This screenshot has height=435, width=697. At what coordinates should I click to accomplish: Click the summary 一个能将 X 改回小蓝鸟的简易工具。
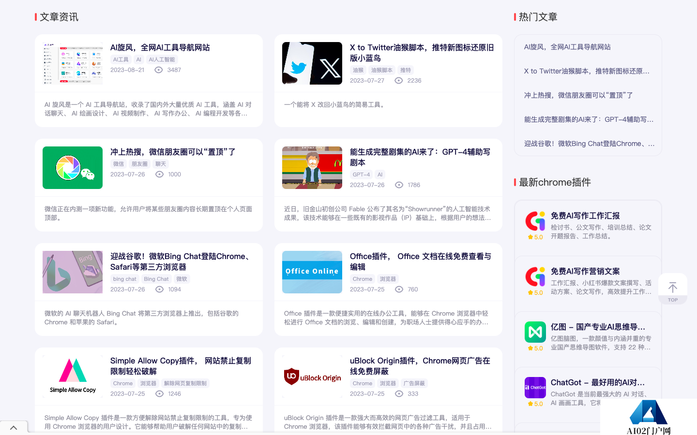pos(336,104)
